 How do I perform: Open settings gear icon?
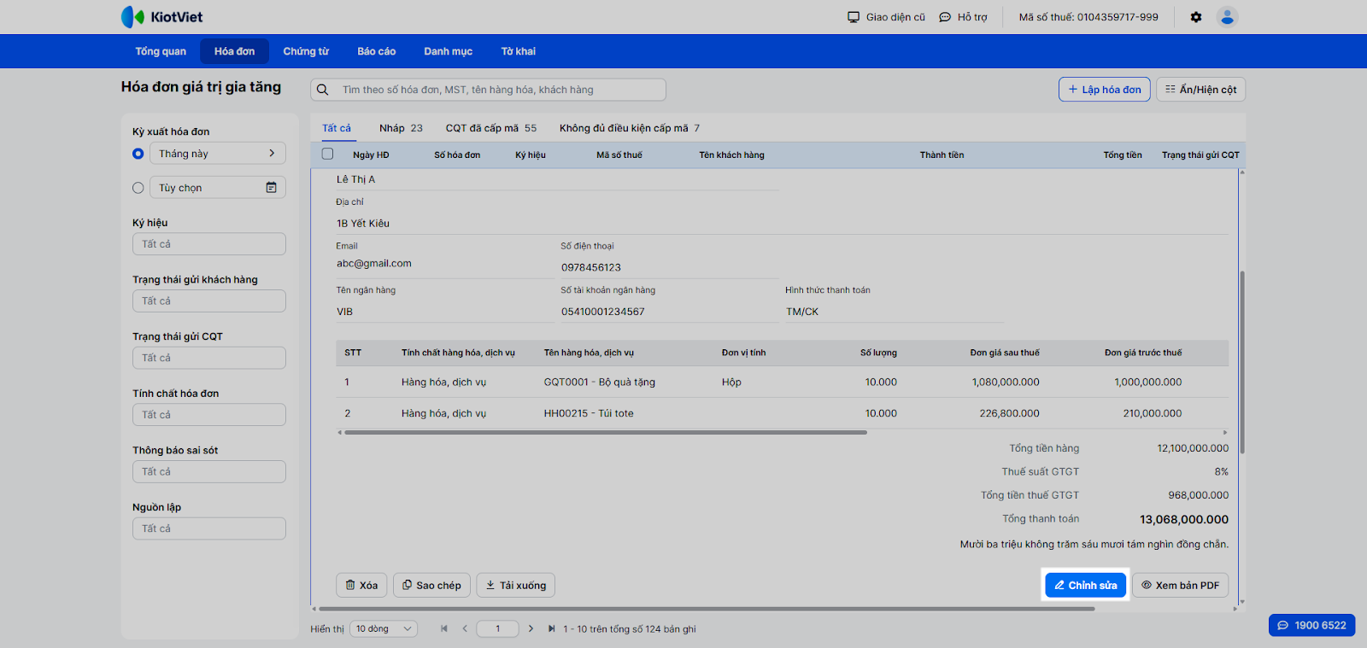[x=1196, y=17]
